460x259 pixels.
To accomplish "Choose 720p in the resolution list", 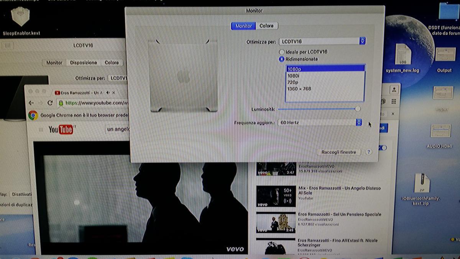I will [x=293, y=82].
